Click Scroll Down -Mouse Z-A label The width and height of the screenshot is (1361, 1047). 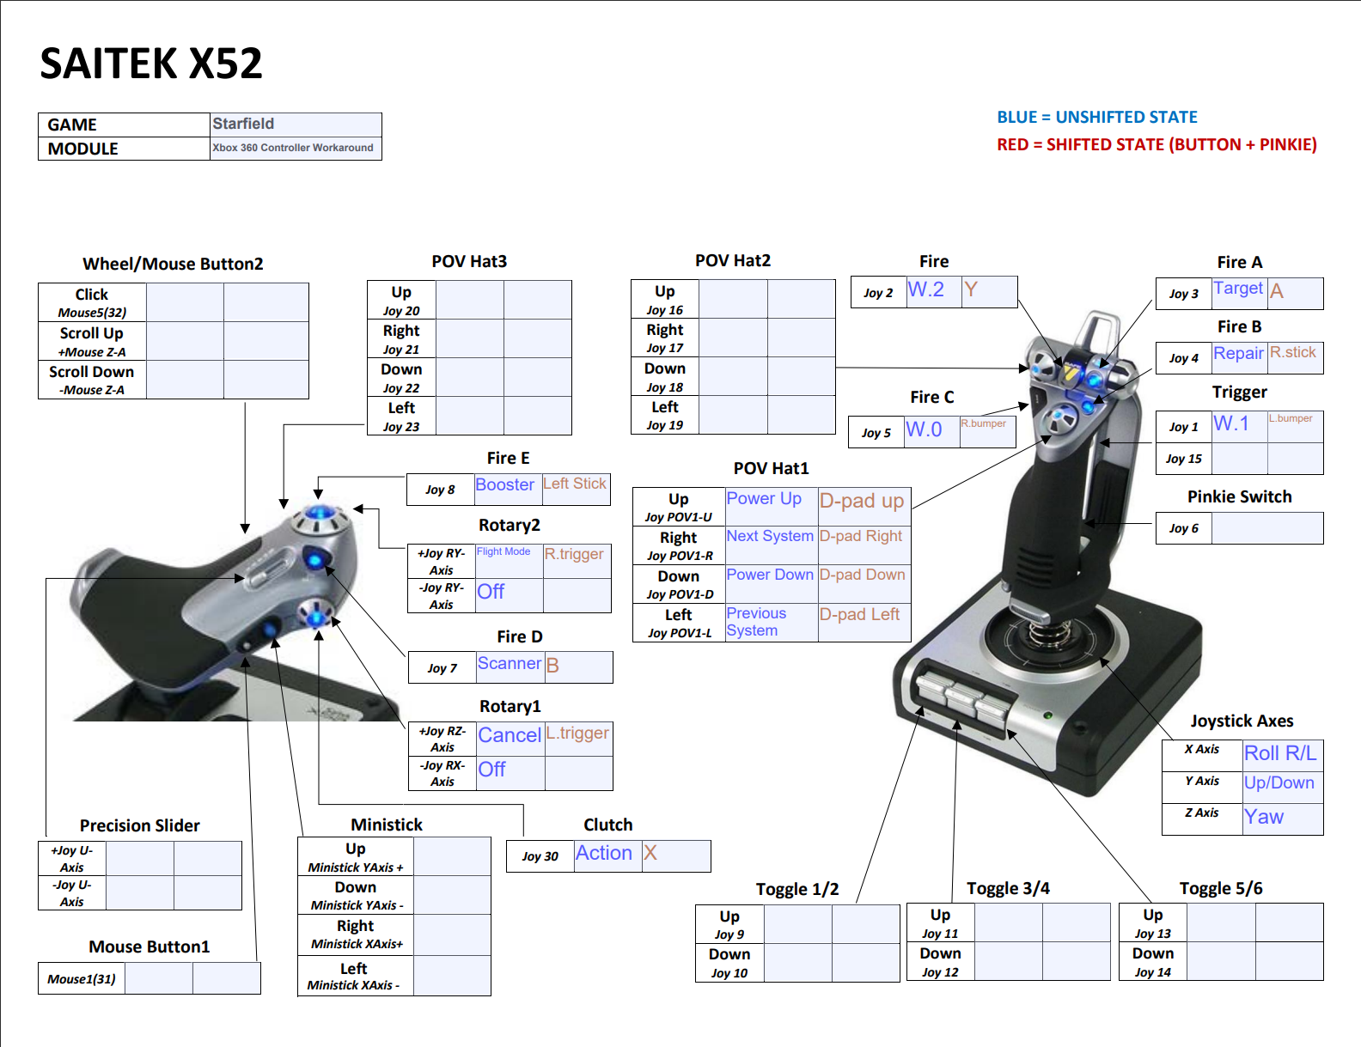click(x=92, y=380)
